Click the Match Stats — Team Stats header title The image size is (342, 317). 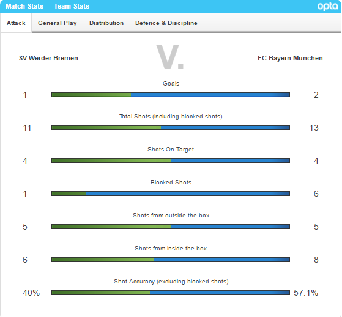coord(48,6)
